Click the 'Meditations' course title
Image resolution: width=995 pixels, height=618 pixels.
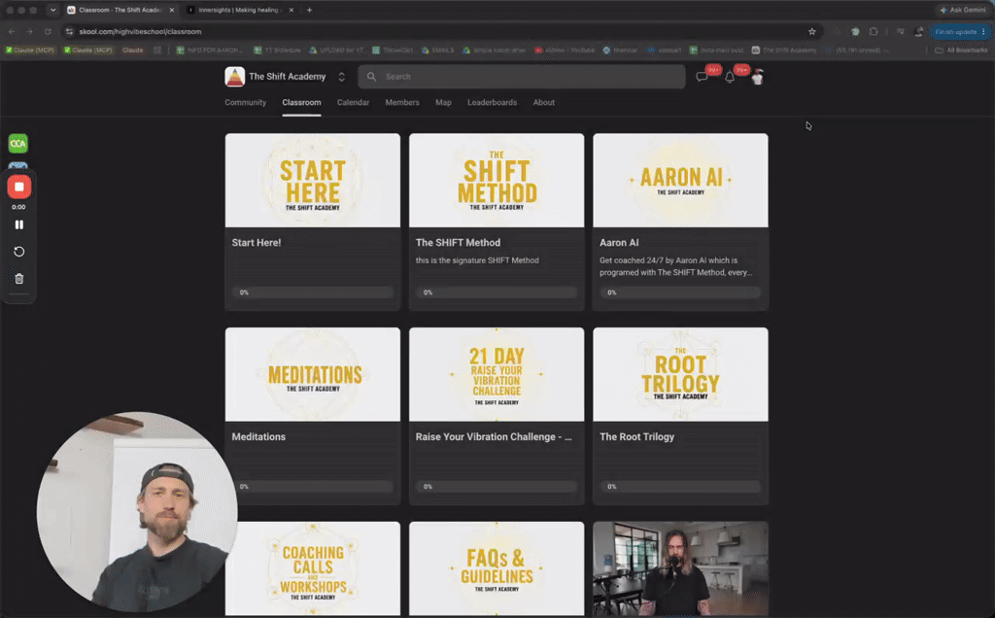(x=258, y=436)
